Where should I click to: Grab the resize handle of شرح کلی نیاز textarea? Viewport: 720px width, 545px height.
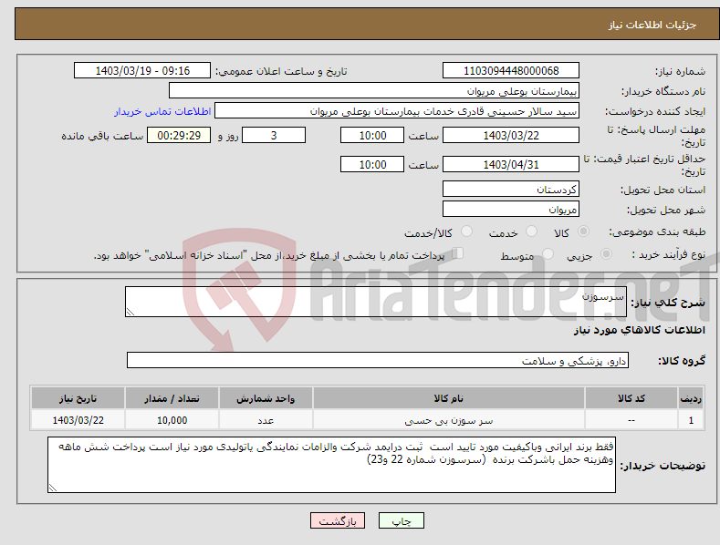pos(130,312)
